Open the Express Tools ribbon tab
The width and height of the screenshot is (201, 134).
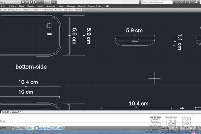[x=94, y=6]
